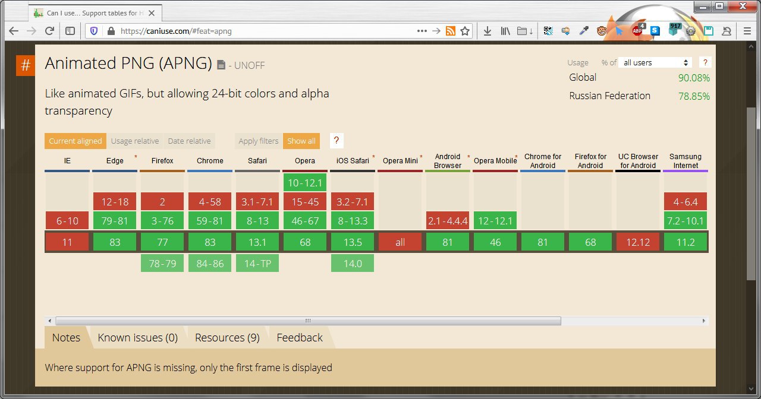Open the tracking protection shield icon
The height and width of the screenshot is (399, 761).
[x=94, y=31]
